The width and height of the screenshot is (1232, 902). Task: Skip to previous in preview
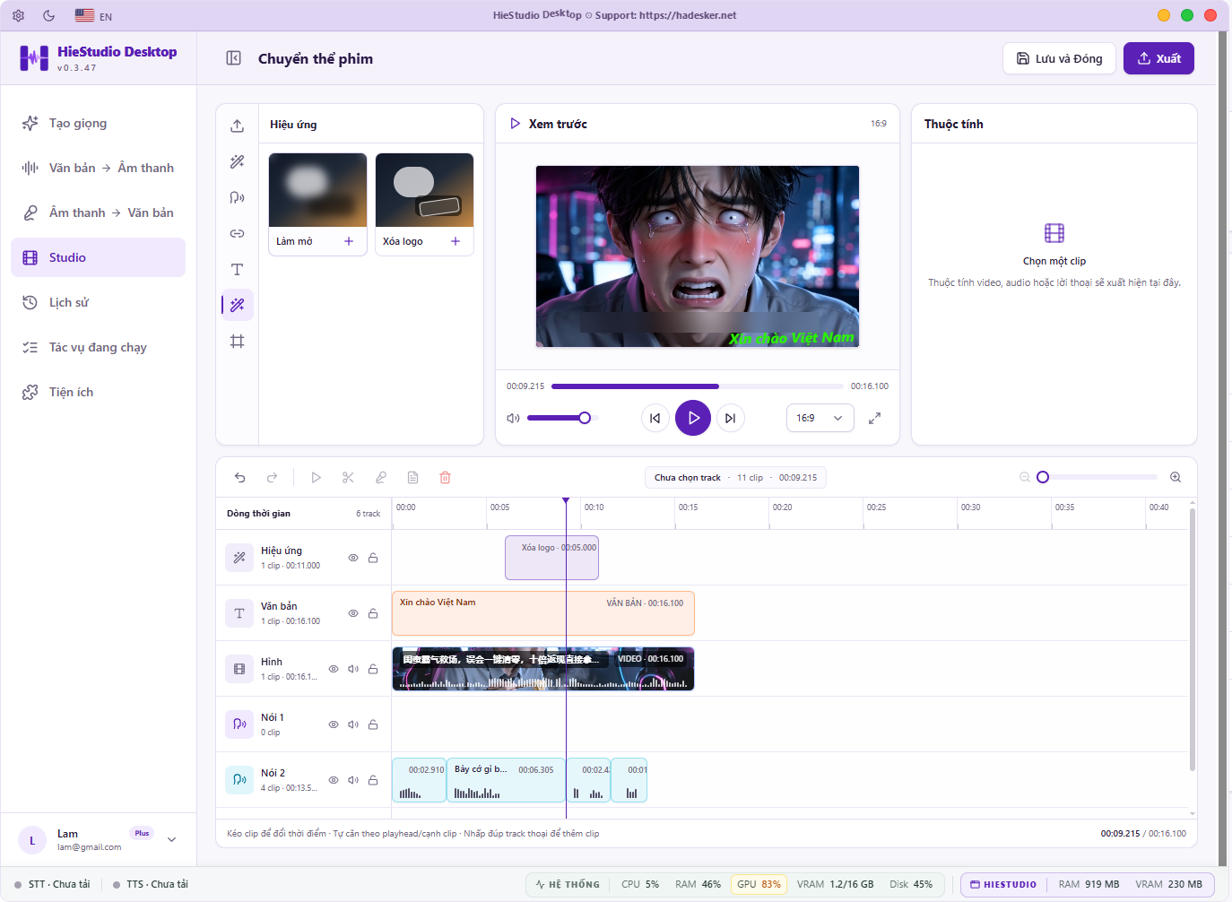point(655,418)
